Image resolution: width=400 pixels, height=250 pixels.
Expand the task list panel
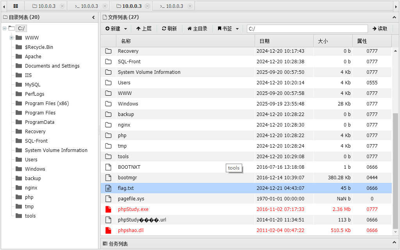[395, 242]
